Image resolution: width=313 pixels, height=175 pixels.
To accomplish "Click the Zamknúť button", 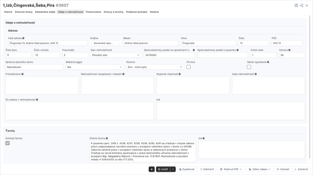I will (x=301, y=169).
